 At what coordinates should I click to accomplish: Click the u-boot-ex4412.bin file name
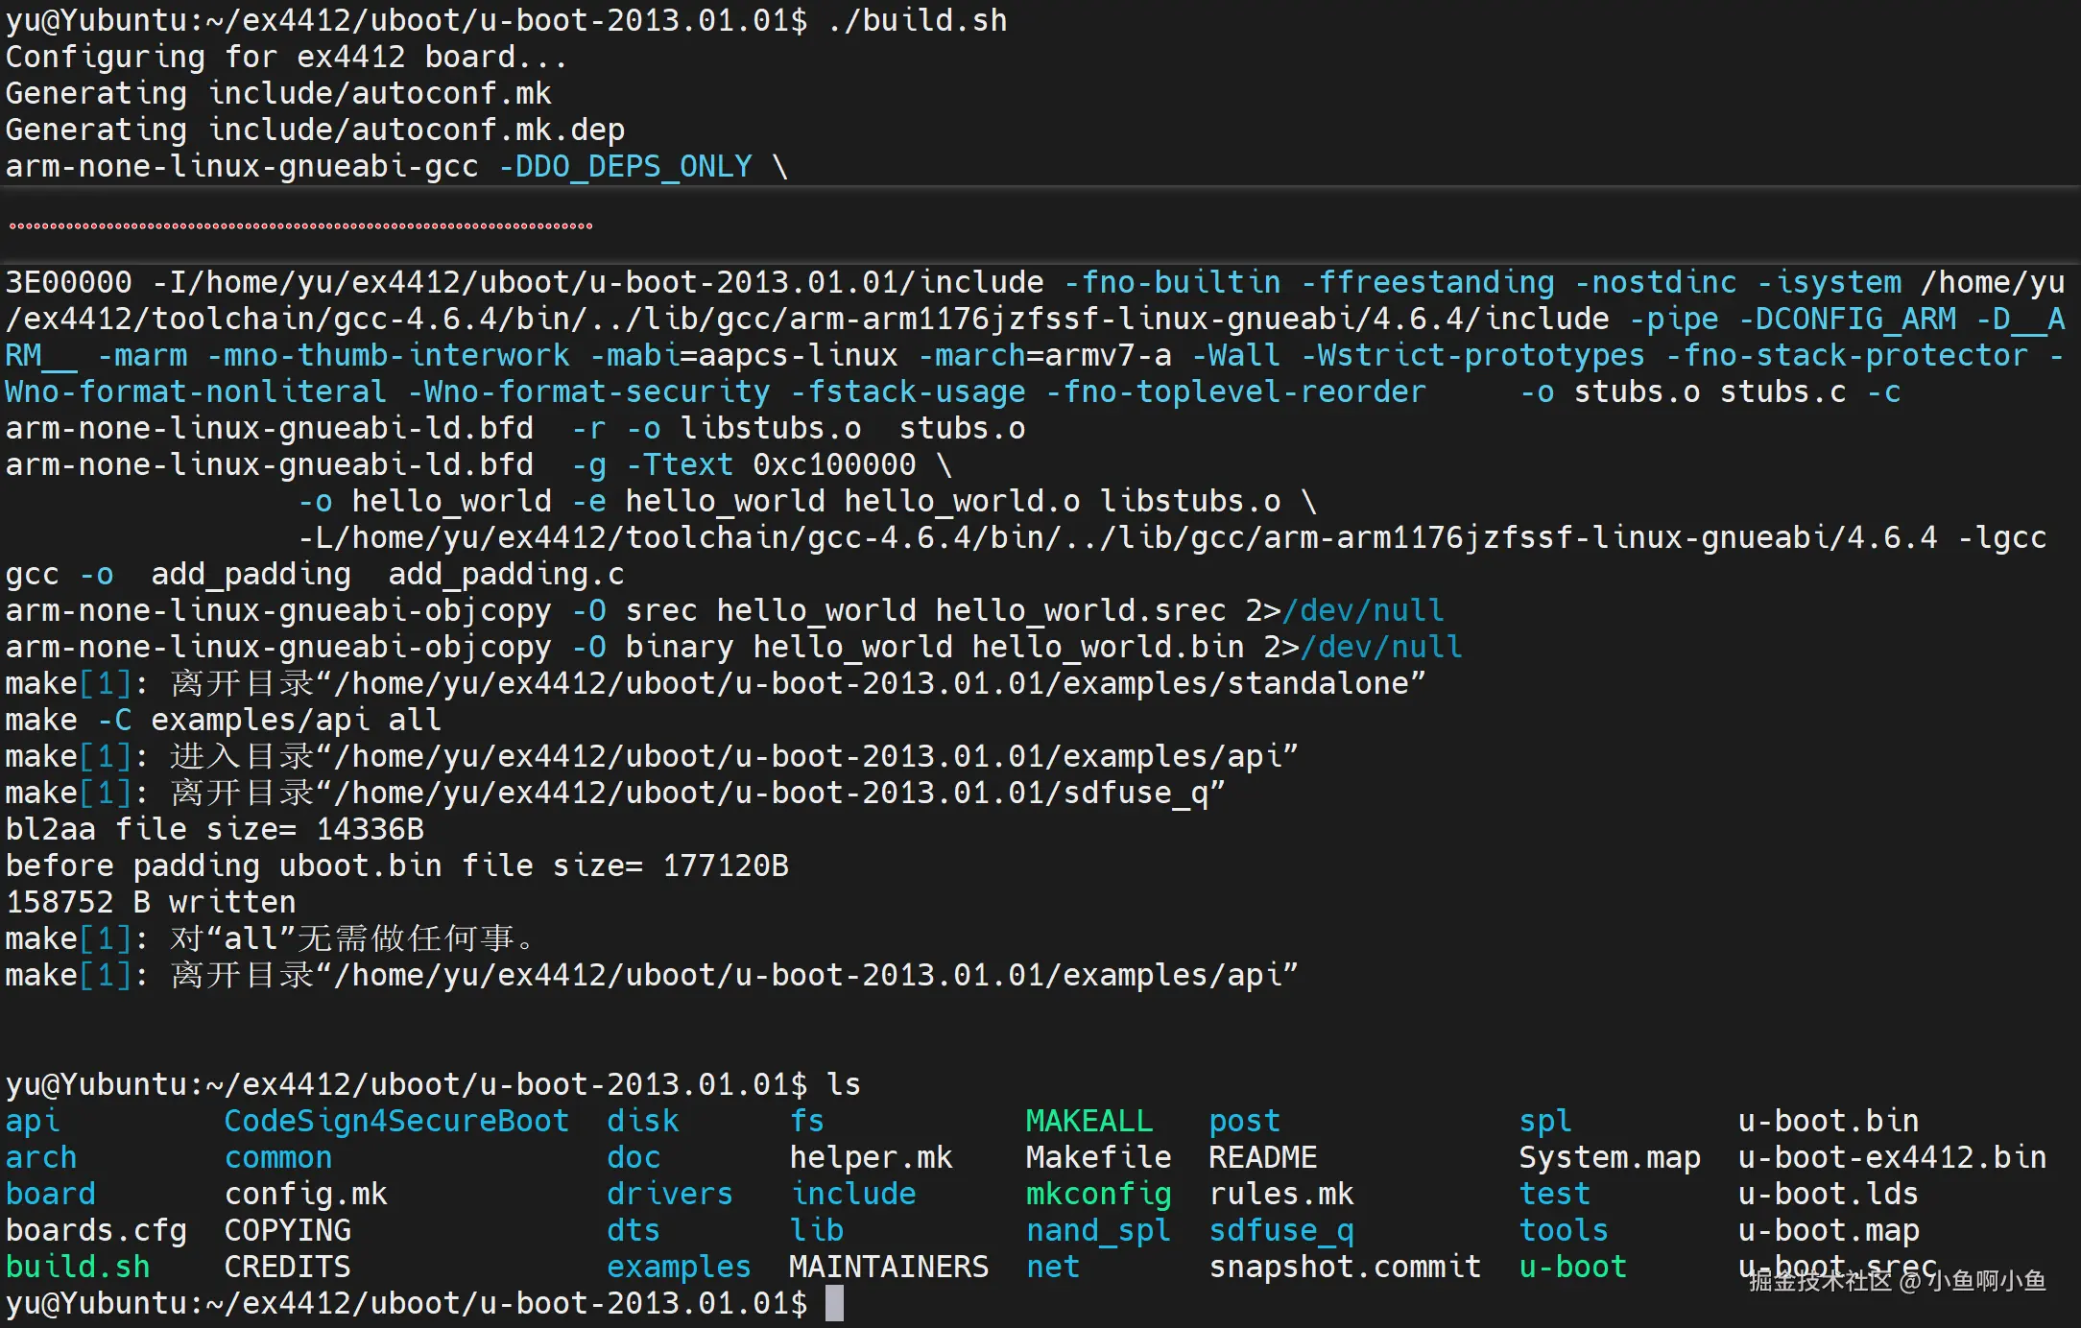(x=1891, y=1157)
